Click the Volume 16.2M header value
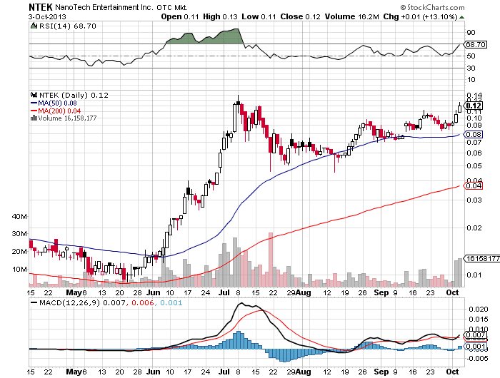Image resolution: width=500 pixels, height=378 pixels. click(x=351, y=17)
